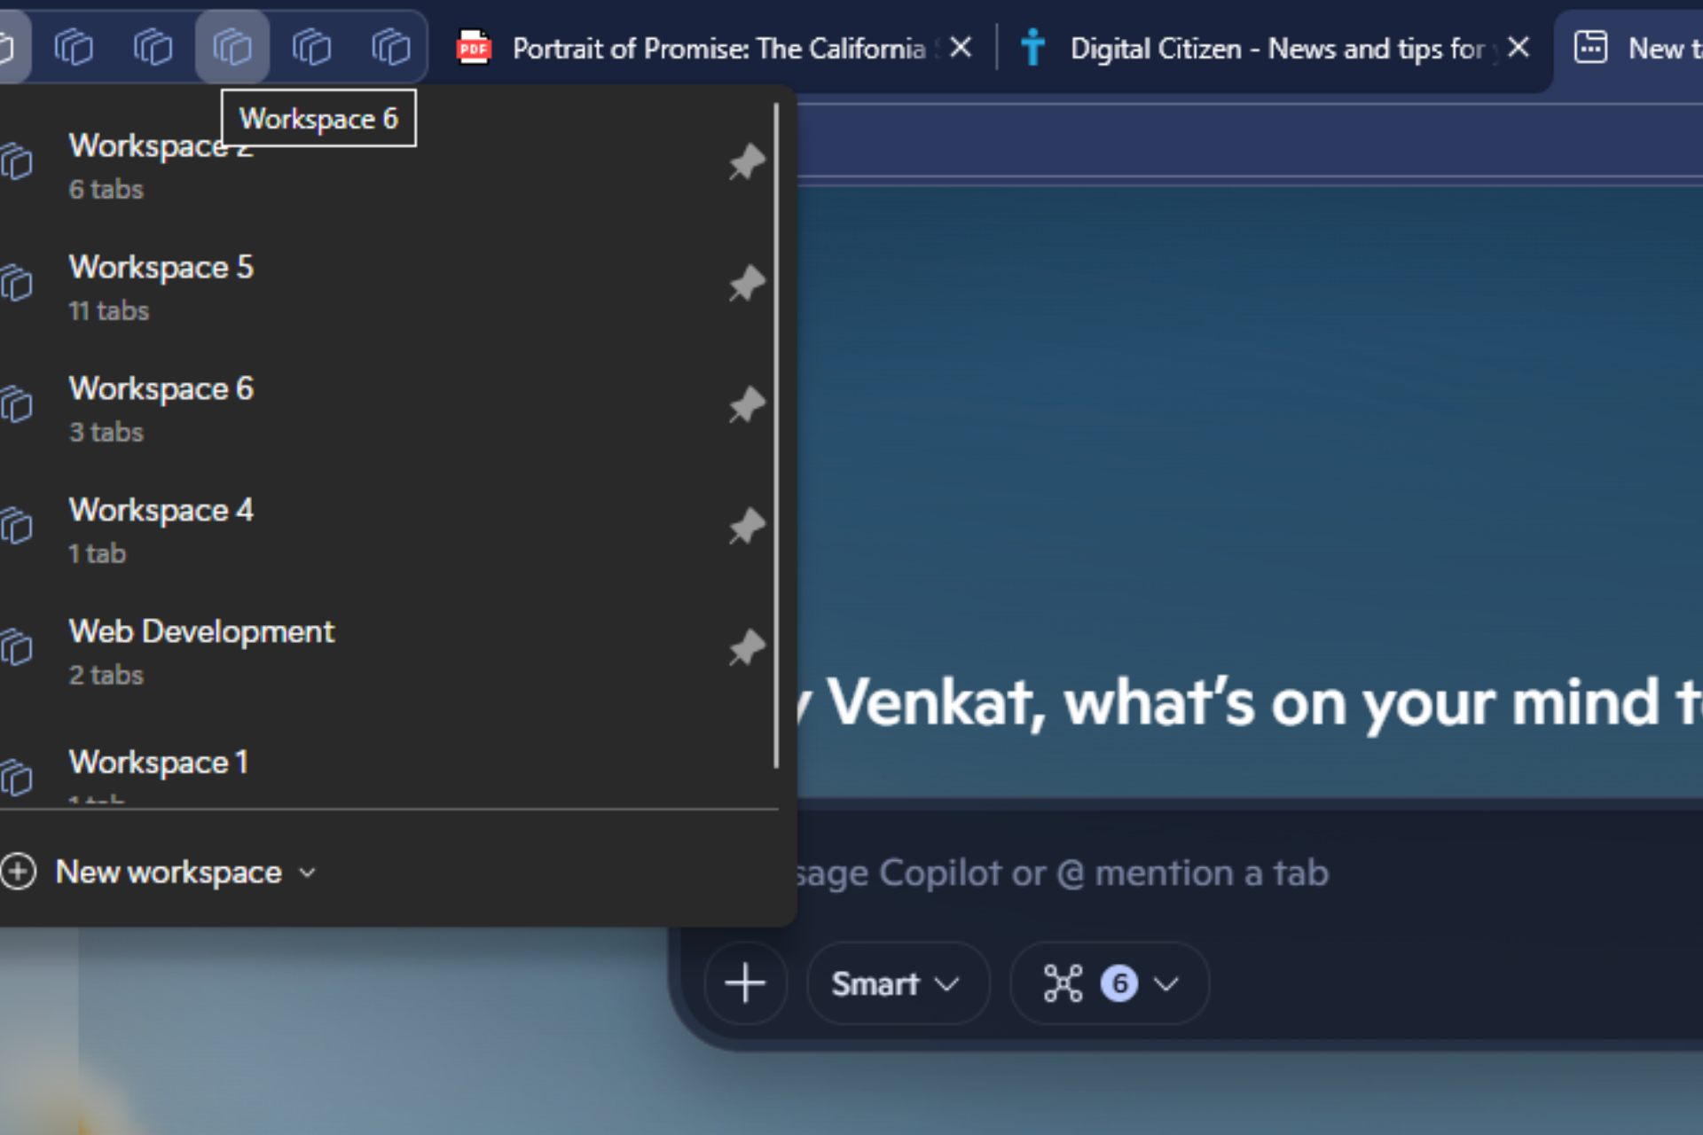Close the Digital Citizen tab

pyautogui.click(x=1519, y=47)
